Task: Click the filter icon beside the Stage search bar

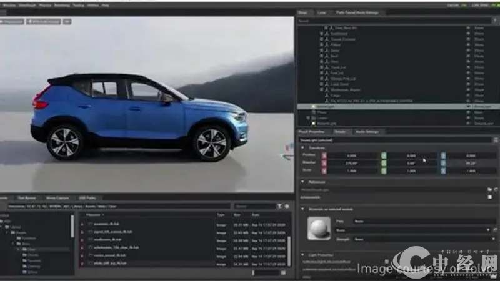Action: (494, 20)
